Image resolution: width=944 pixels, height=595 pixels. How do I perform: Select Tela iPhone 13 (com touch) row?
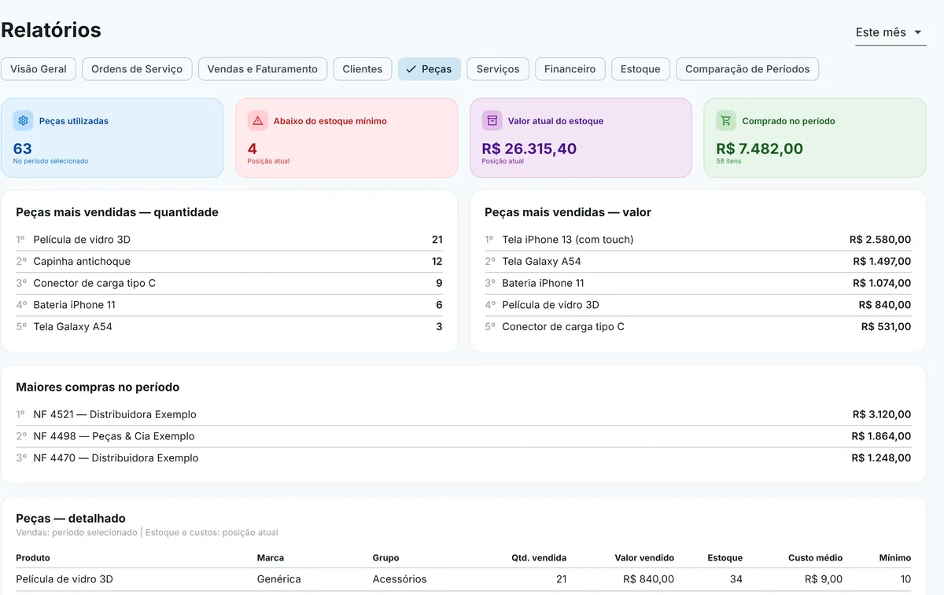tap(698, 240)
